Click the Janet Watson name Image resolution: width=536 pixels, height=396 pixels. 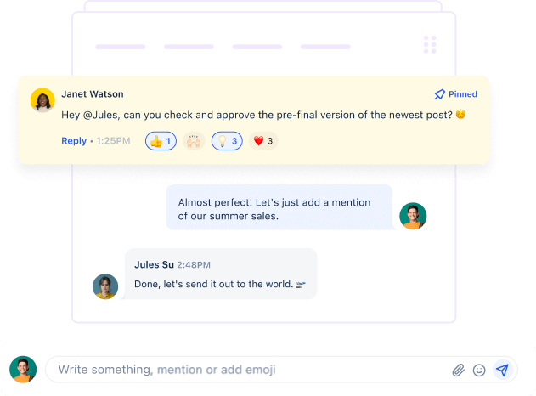(x=93, y=94)
